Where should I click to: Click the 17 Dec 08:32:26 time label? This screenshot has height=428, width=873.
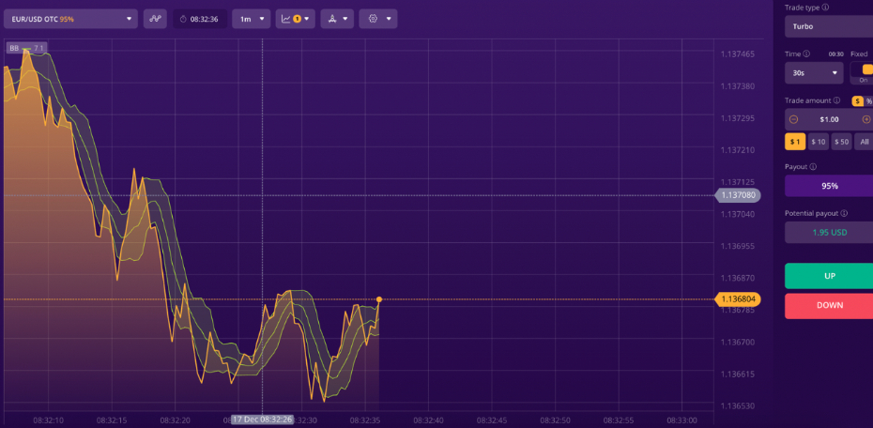[x=262, y=420]
